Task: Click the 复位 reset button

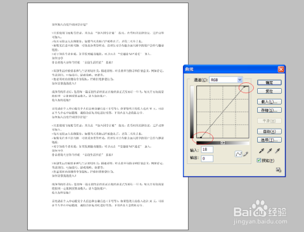Action: [269, 91]
